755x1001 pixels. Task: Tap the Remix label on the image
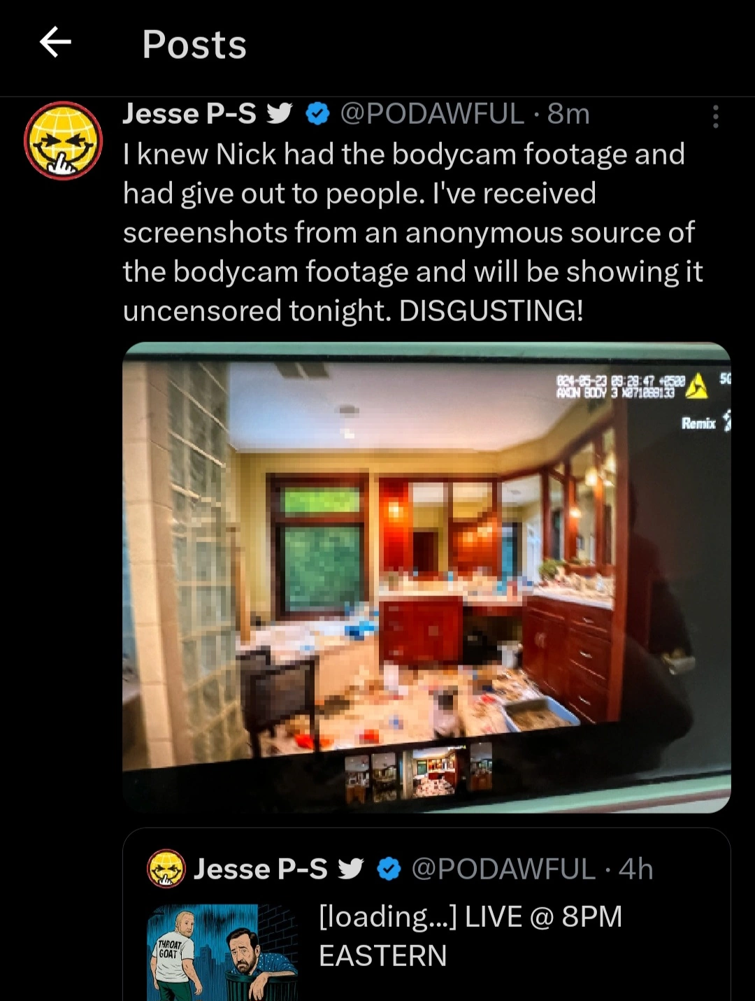699,423
